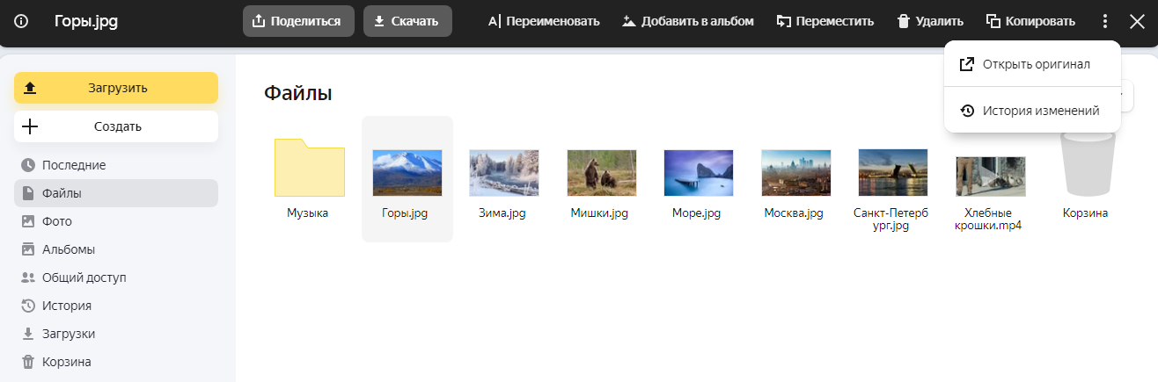Go to Последние in sidebar
Screen dimensions: 1158x382
pyautogui.click(x=74, y=165)
